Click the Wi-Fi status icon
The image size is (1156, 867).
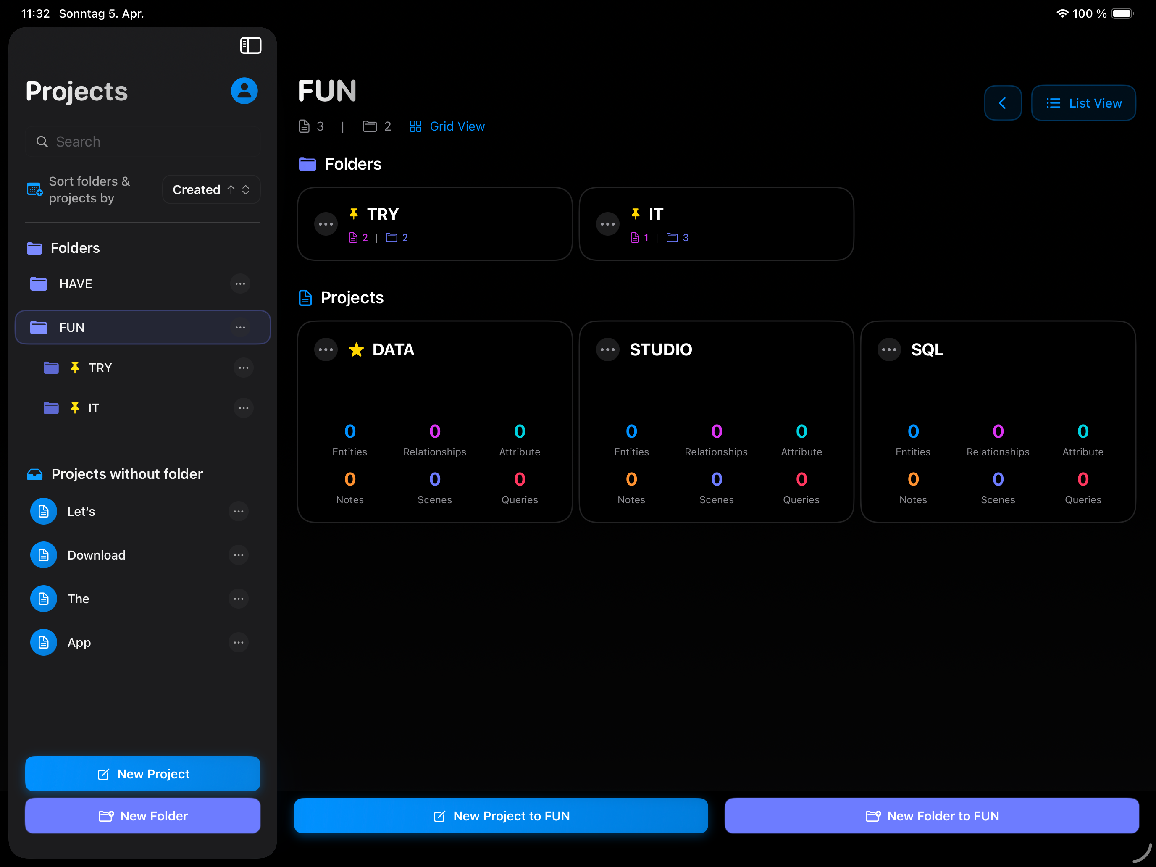click(x=1061, y=13)
